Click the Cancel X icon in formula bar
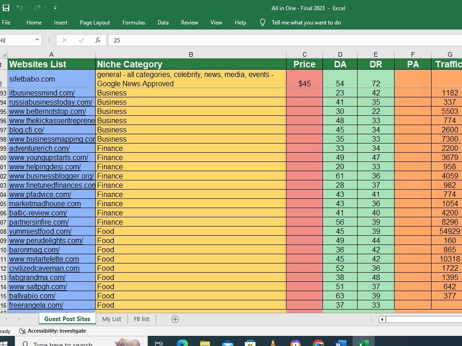This screenshot has height=346, width=462. pos(65,40)
